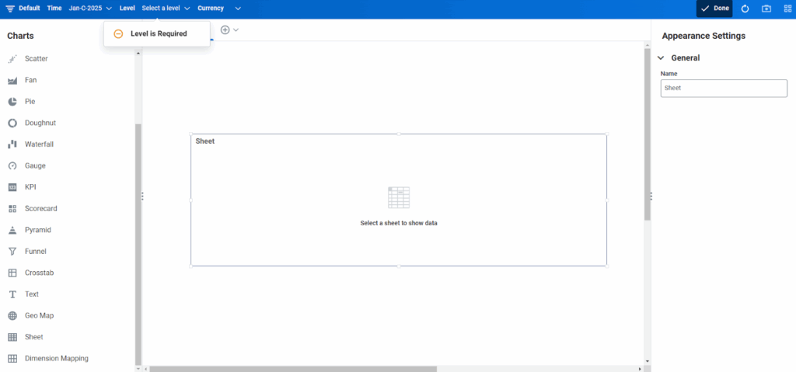Select the Geo Map chart type
The width and height of the screenshot is (796, 372).
click(39, 316)
